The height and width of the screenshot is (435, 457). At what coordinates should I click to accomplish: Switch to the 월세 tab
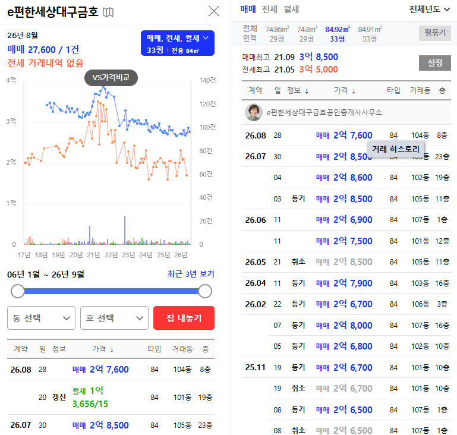pos(291,10)
